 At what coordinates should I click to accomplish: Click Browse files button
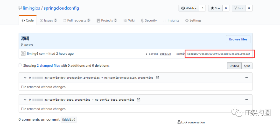[x=238, y=39]
